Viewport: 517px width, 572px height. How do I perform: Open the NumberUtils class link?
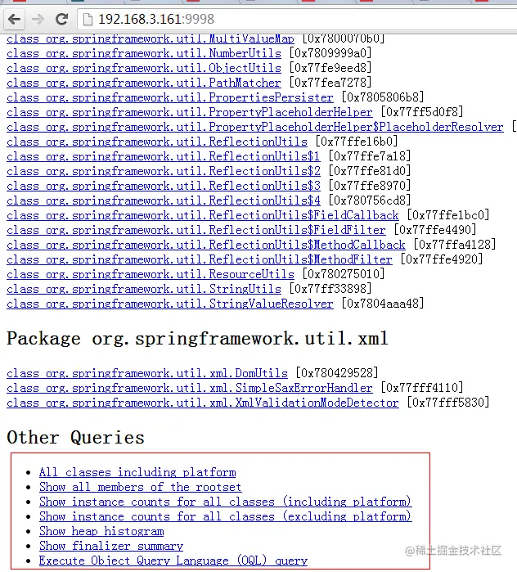click(x=144, y=54)
